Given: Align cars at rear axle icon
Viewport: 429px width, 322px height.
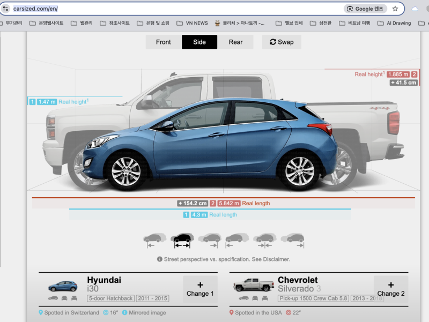Looking at the screenshot, I should (x=210, y=240).
